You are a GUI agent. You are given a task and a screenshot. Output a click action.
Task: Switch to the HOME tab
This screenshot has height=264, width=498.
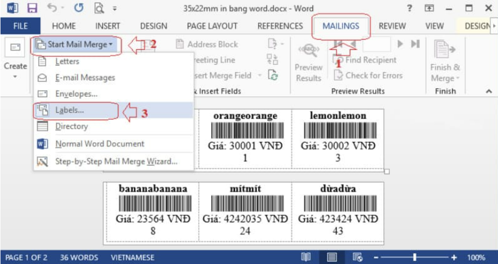(64, 26)
